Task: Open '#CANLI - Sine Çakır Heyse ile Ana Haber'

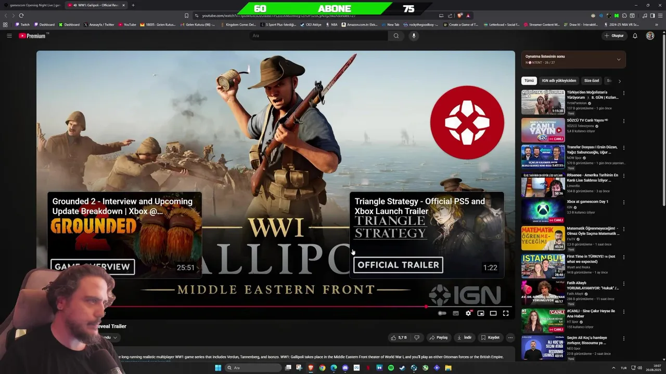Action: (x=591, y=313)
